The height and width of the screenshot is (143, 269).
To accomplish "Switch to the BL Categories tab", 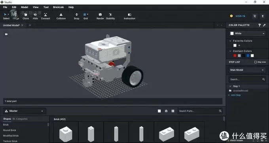I will [20, 119].
